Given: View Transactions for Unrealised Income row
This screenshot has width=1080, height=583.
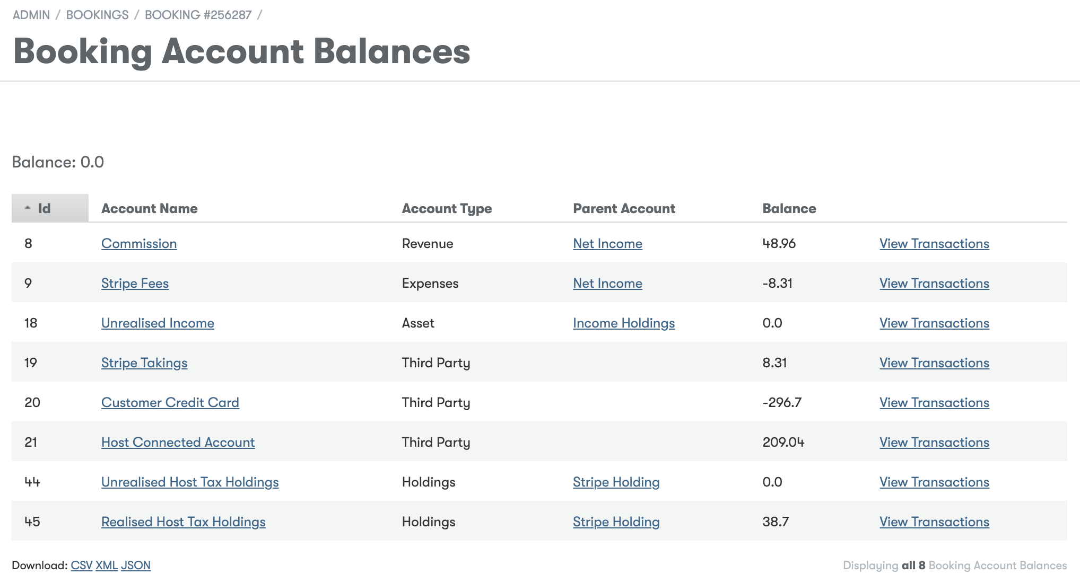Looking at the screenshot, I should pos(934,323).
